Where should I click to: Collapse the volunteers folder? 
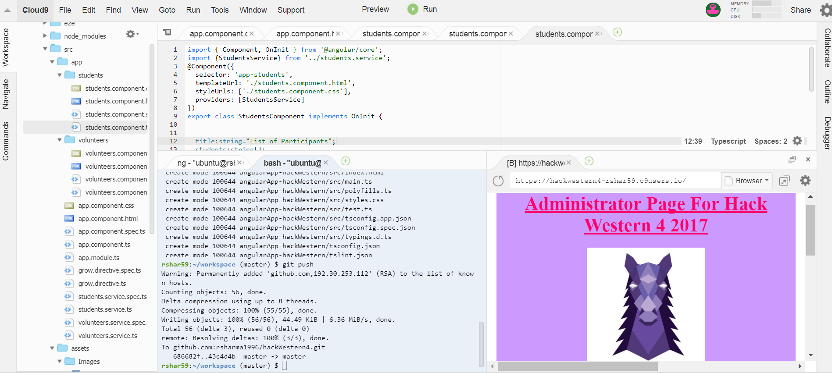point(59,140)
